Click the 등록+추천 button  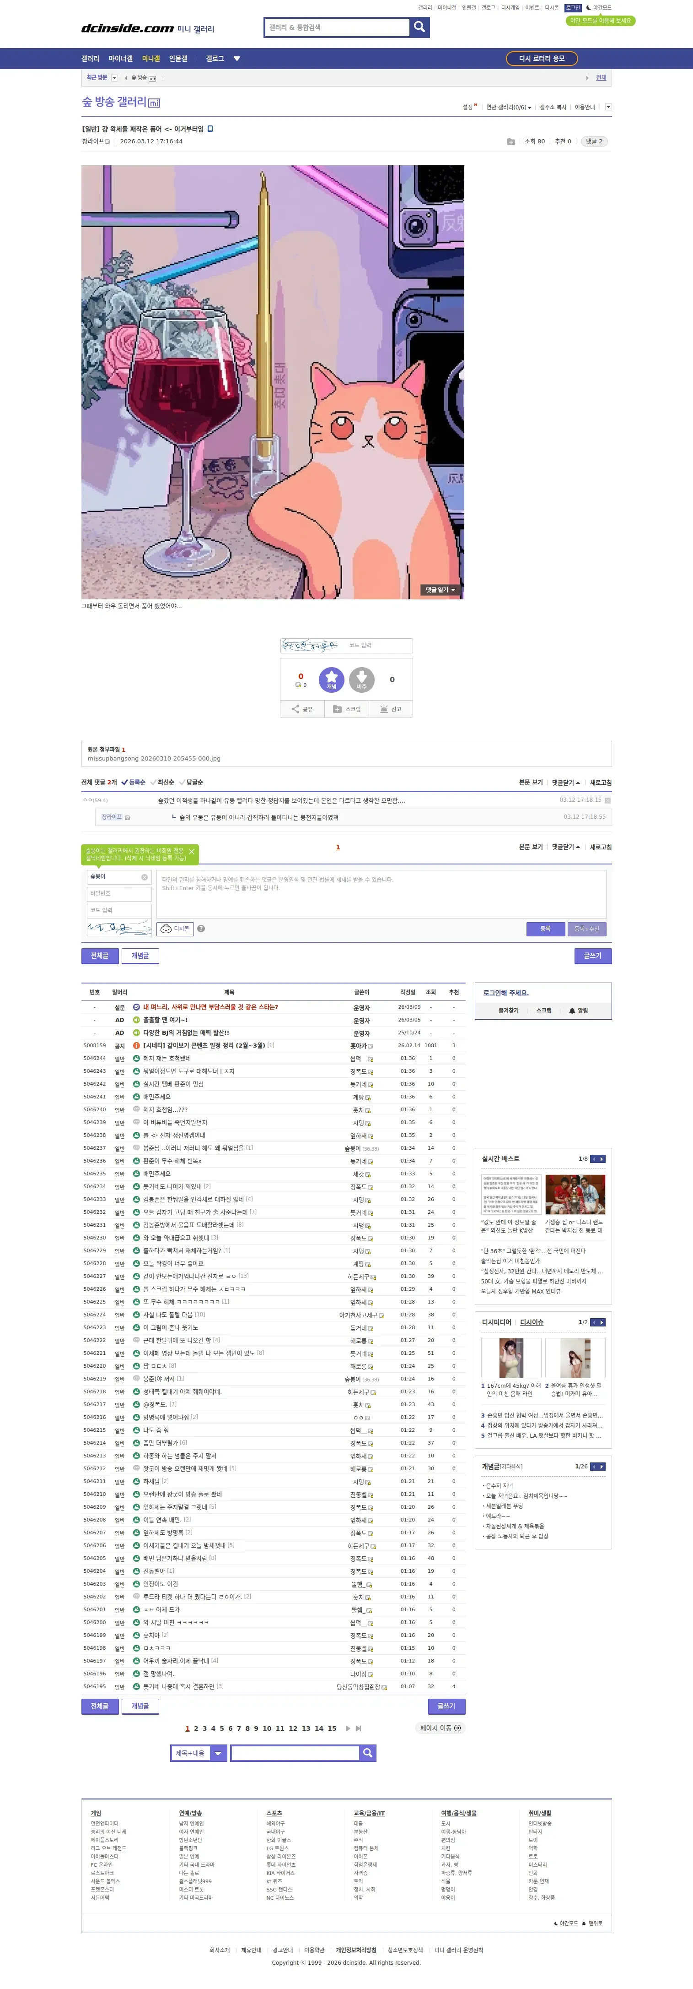(x=586, y=929)
